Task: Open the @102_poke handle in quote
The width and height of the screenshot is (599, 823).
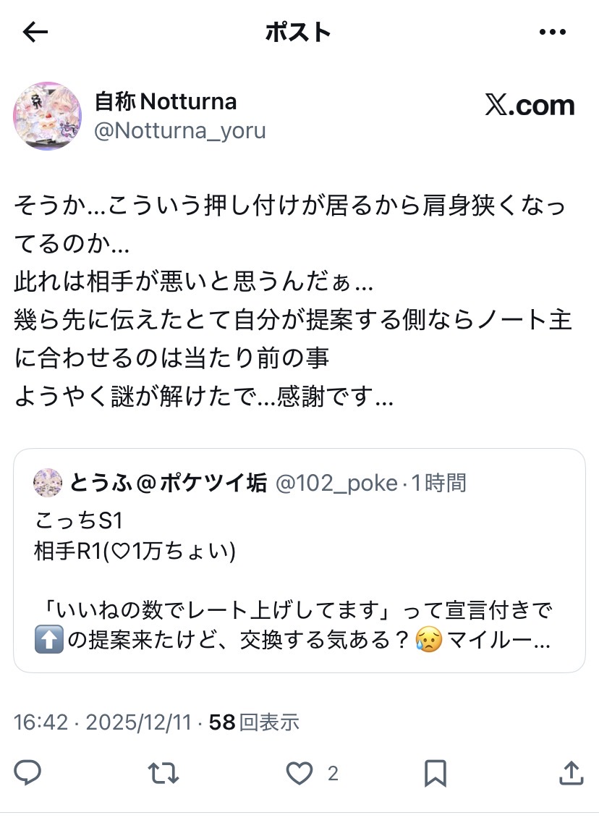Action: 336,482
